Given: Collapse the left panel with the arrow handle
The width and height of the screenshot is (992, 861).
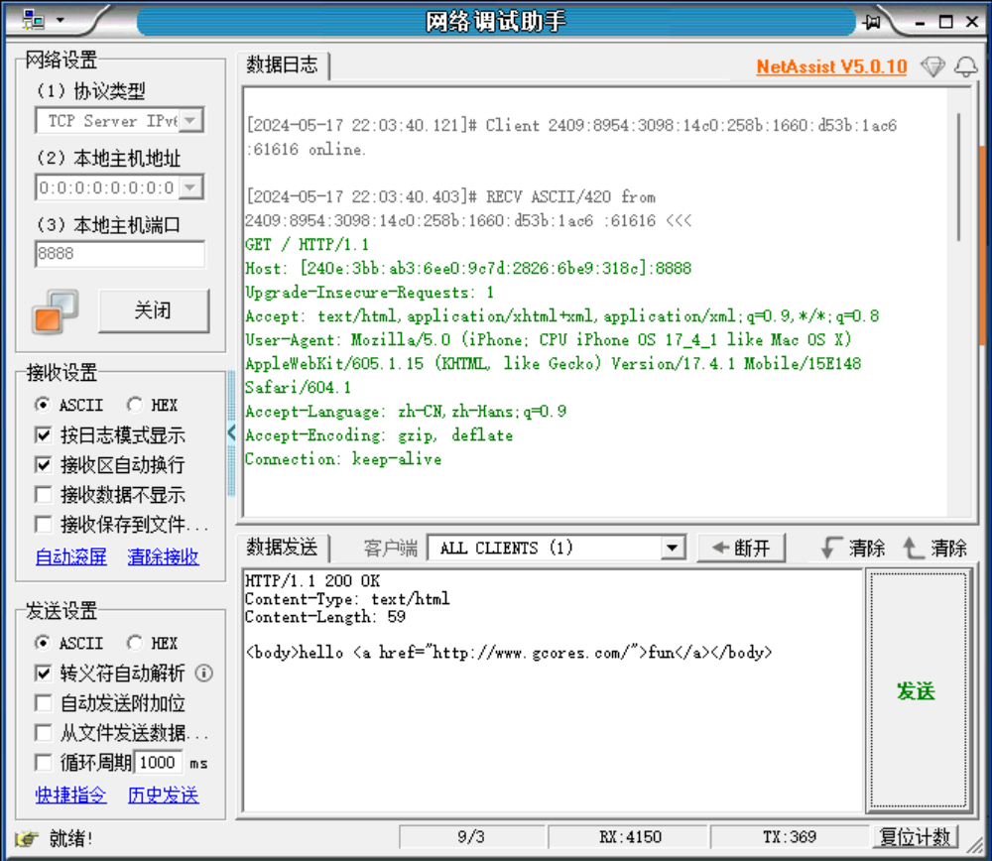Looking at the screenshot, I should point(231,432).
